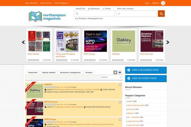Screen dimensions: 191x127
Task: Open the Stairlifts category link
Action: click(96, 90)
